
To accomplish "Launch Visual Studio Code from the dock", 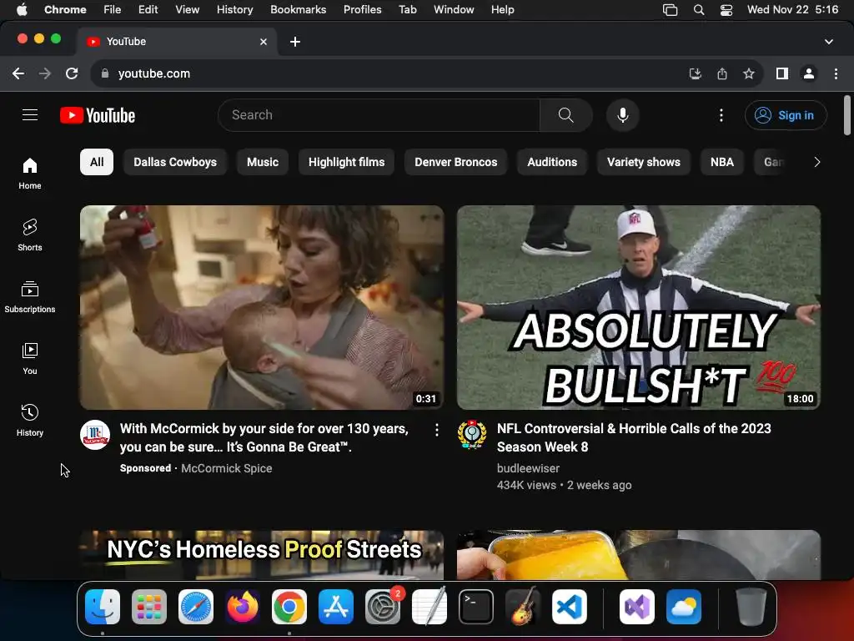I will (x=569, y=607).
